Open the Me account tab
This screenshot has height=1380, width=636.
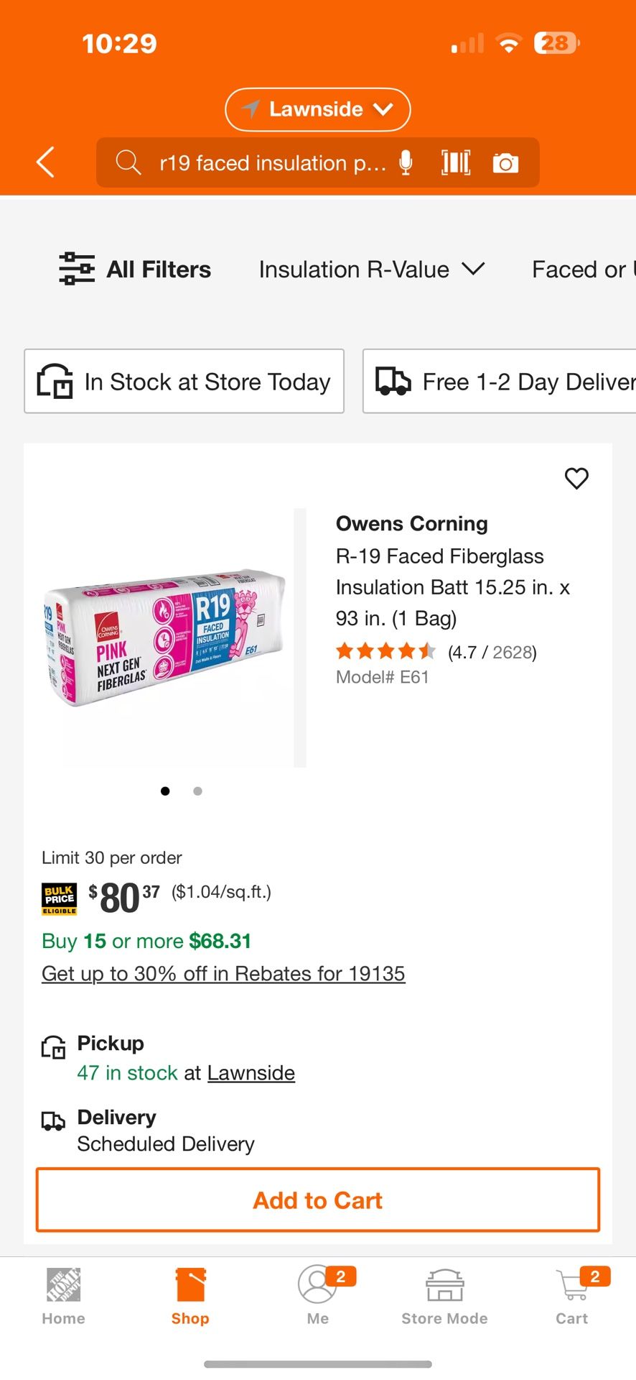click(317, 1294)
